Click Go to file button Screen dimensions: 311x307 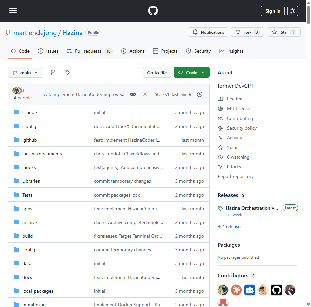pos(157,73)
